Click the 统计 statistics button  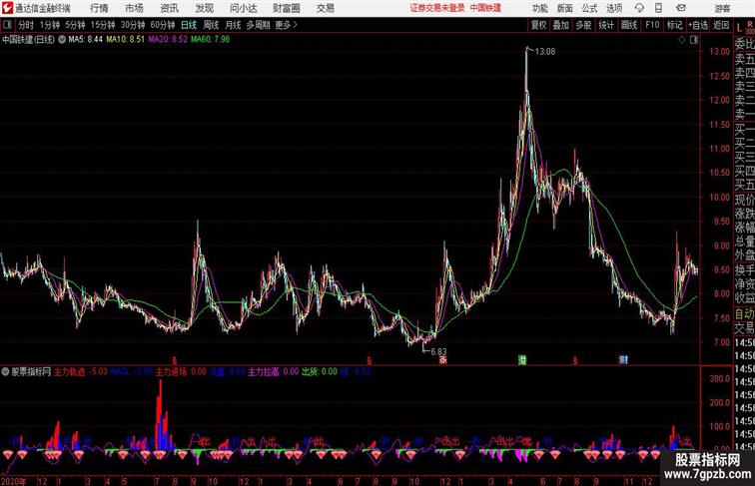[606, 25]
